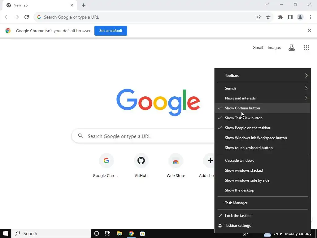317x238 pixels.
Task: Click the Chrome back arrow
Action: (x=7, y=17)
